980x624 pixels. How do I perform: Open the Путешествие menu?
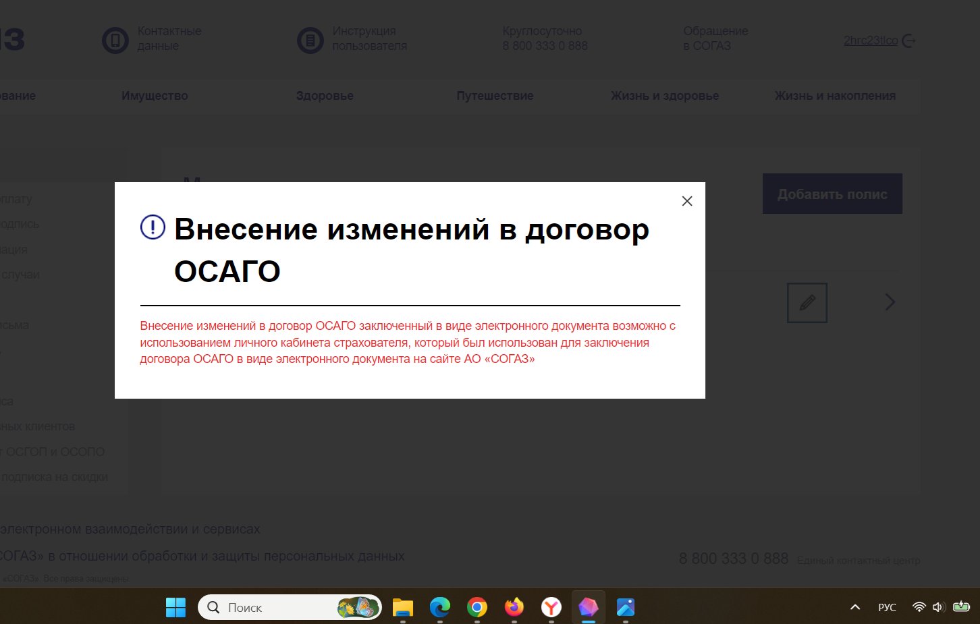495,96
